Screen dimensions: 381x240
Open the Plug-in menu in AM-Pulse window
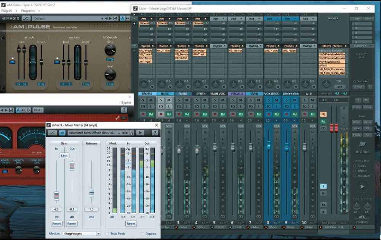pos(6,11)
